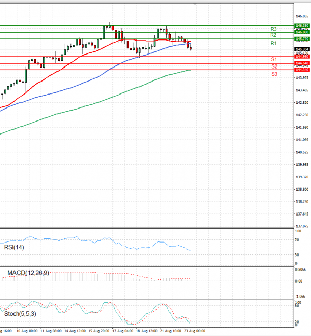Click the MACD 0.8055 scale value
Viewport: 311px width, 336px height.
coord(301,270)
